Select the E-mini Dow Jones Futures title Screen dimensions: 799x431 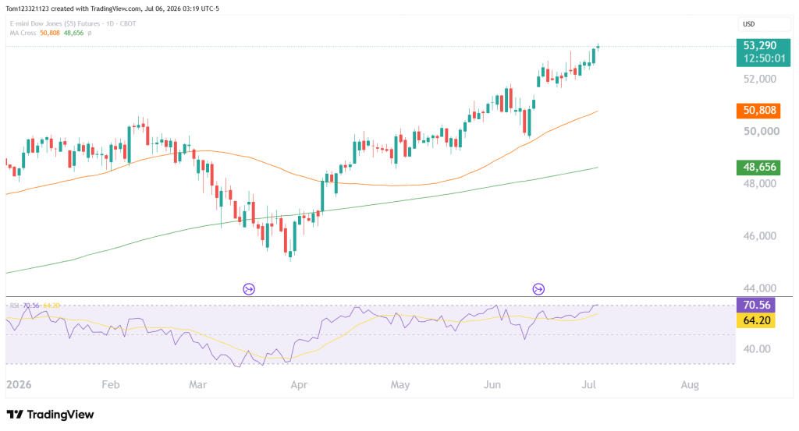click(73, 23)
